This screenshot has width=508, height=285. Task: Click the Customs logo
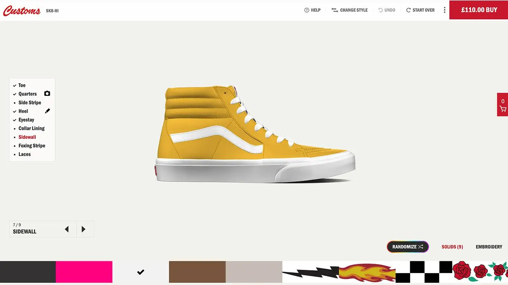(22, 10)
